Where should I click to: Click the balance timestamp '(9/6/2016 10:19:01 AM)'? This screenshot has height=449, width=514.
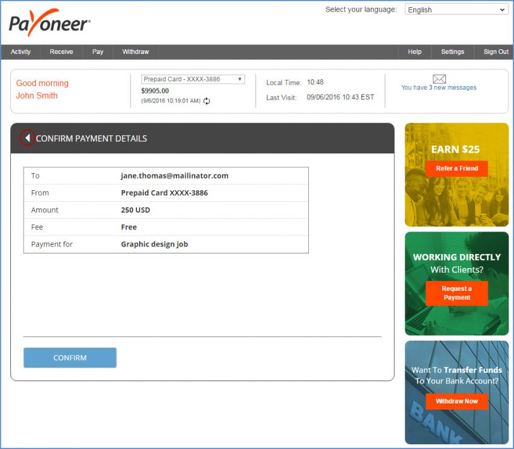click(x=171, y=101)
